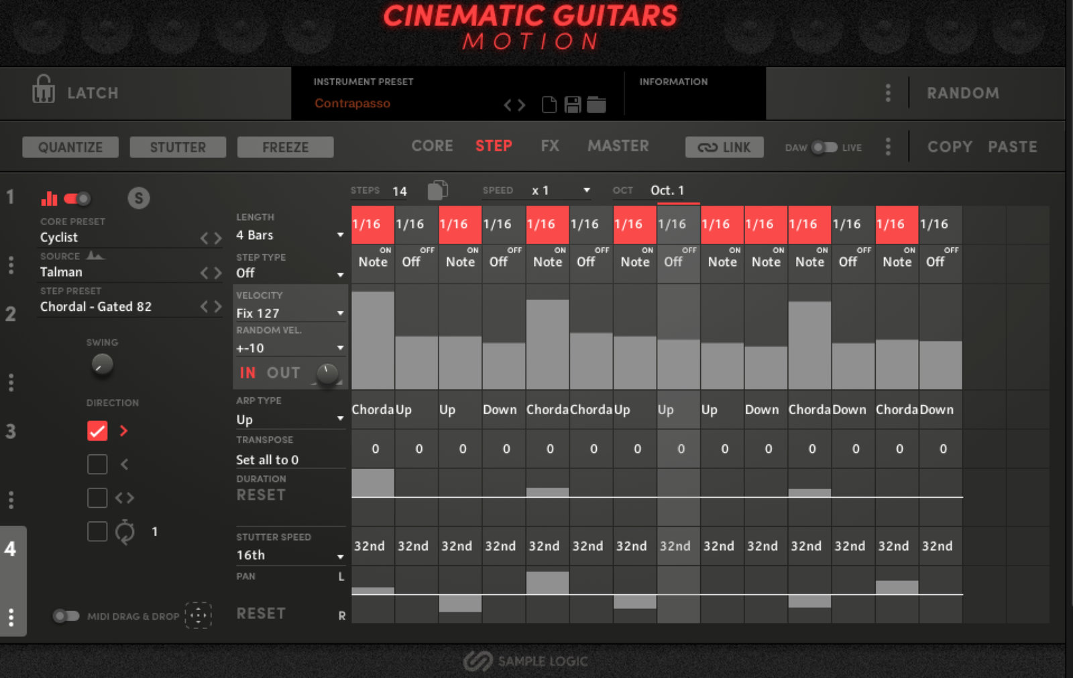The width and height of the screenshot is (1073, 678).
Task: Click the steps count field showing 14
Action: click(x=400, y=191)
